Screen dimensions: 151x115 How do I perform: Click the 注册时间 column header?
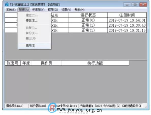(x=127, y=15)
